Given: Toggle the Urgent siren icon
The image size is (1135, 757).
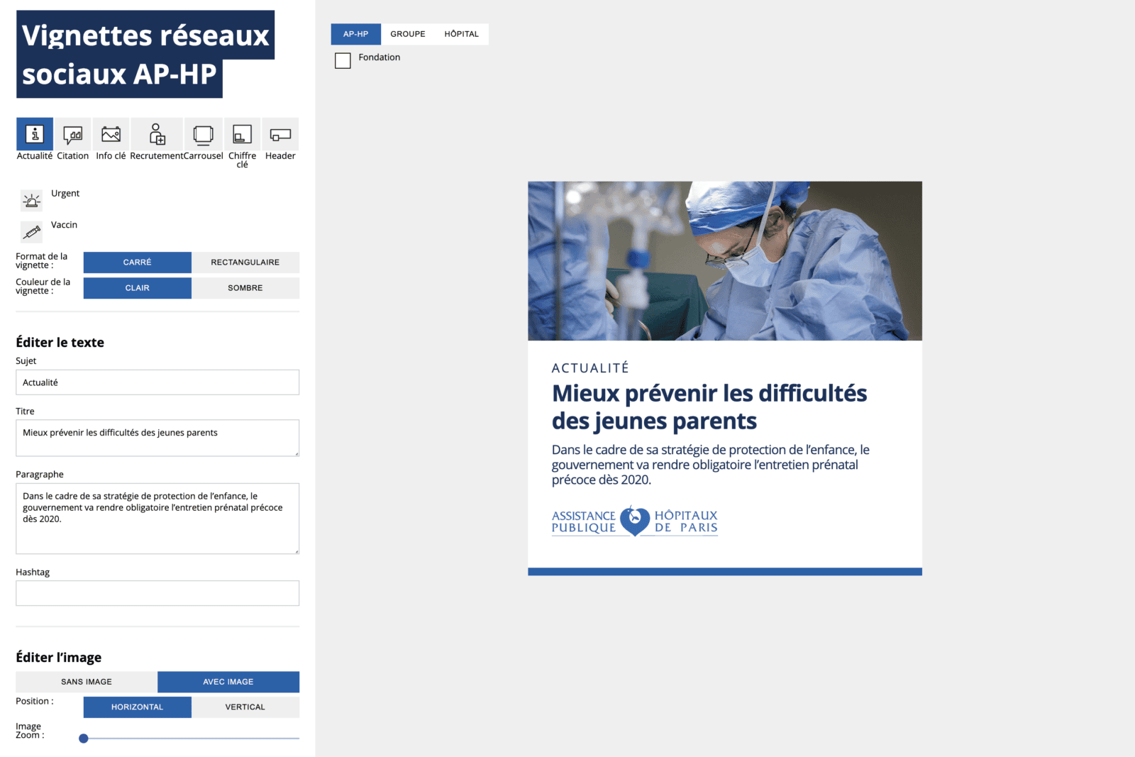Looking at the screenshot, I should pos(32,201).
